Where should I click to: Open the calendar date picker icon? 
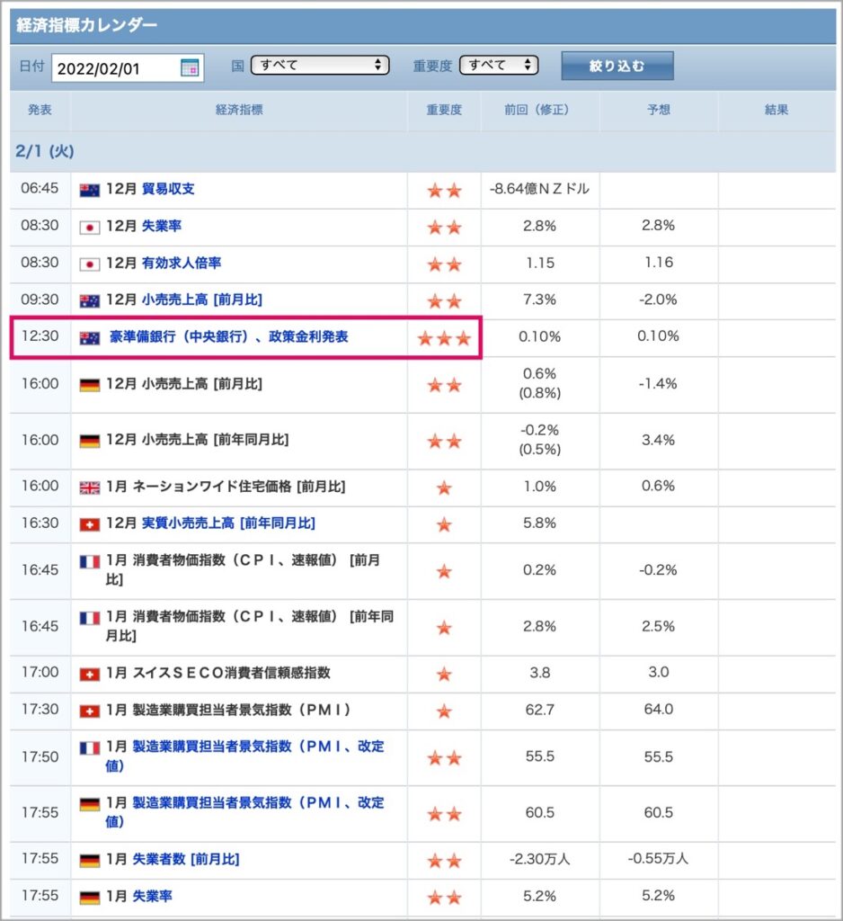[190, 68]
